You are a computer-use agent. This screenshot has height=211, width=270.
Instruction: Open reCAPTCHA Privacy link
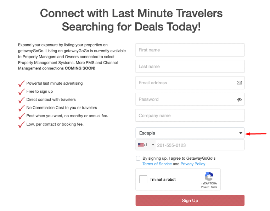(205, 187)
